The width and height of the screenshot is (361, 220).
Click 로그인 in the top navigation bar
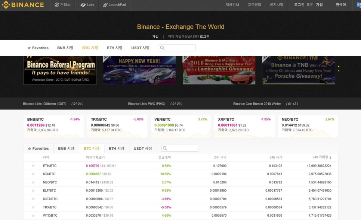tap(299, 5)
